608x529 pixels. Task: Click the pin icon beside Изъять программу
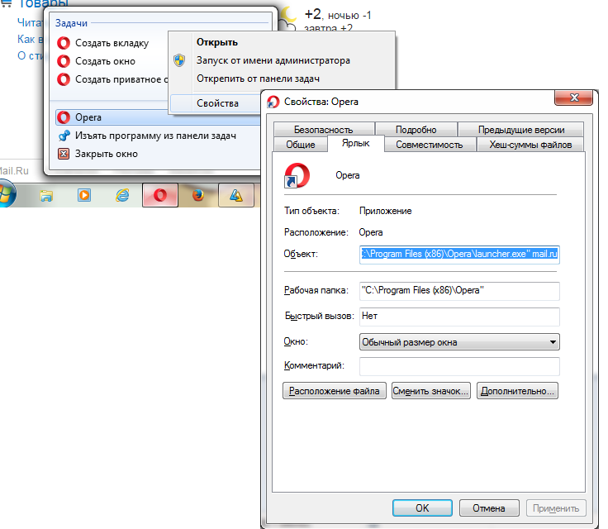(64, 136)
